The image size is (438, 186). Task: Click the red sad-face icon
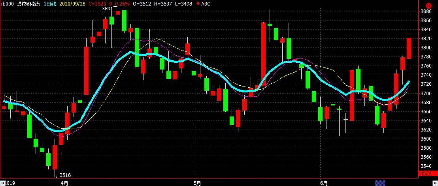coord(428,5)
